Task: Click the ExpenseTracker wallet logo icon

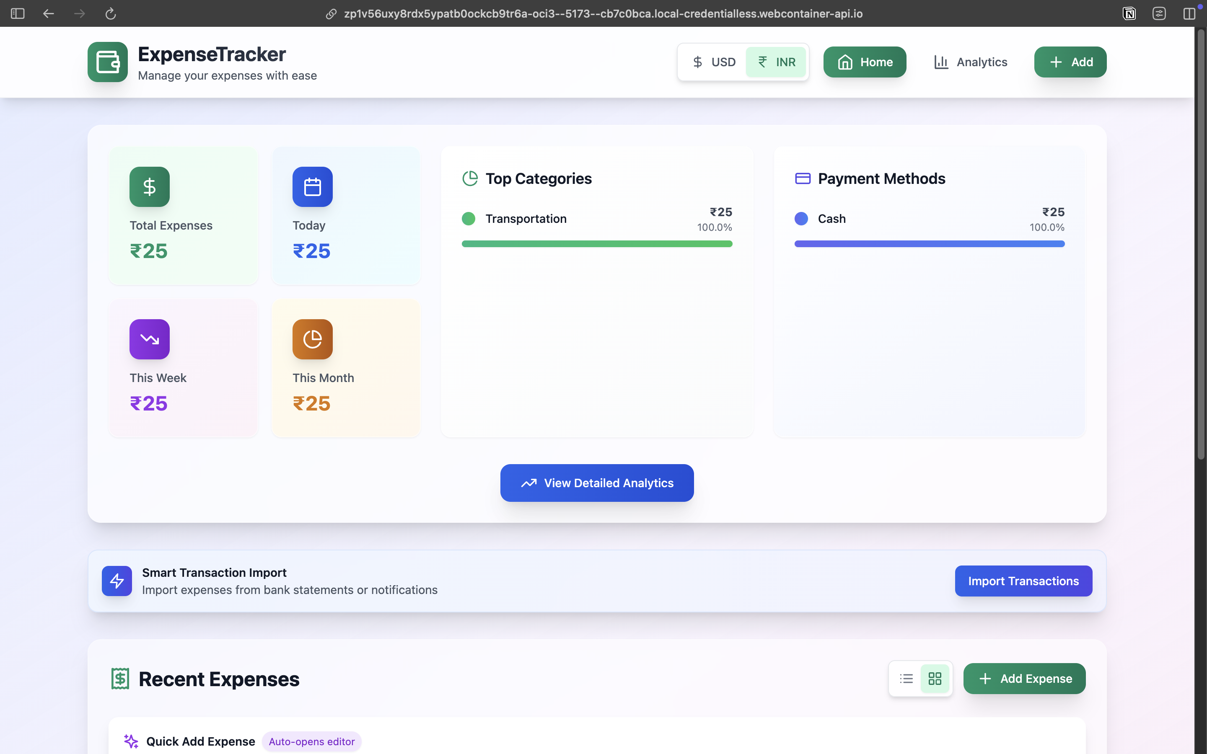Action: coord(107,62)
